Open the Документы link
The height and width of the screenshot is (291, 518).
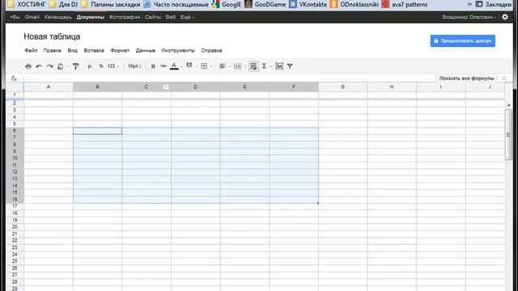tap(90, 17)
